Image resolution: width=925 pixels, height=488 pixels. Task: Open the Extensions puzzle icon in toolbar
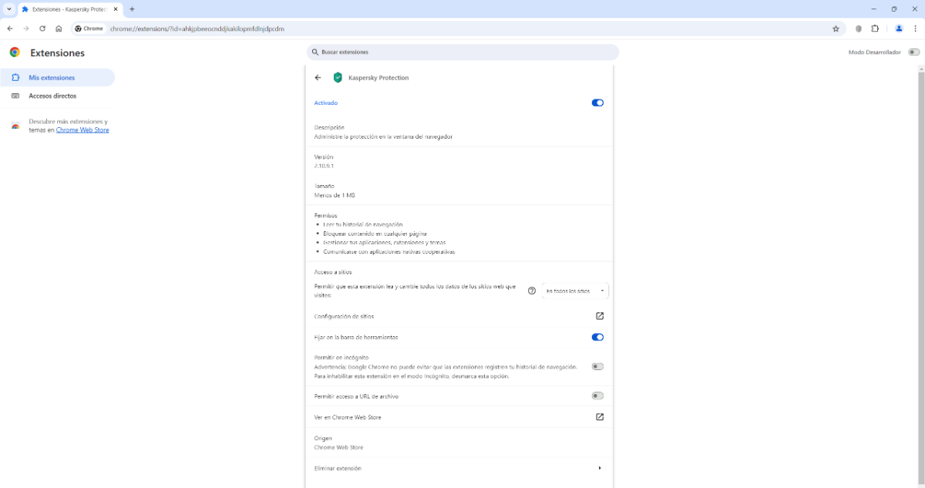[875, 29]
